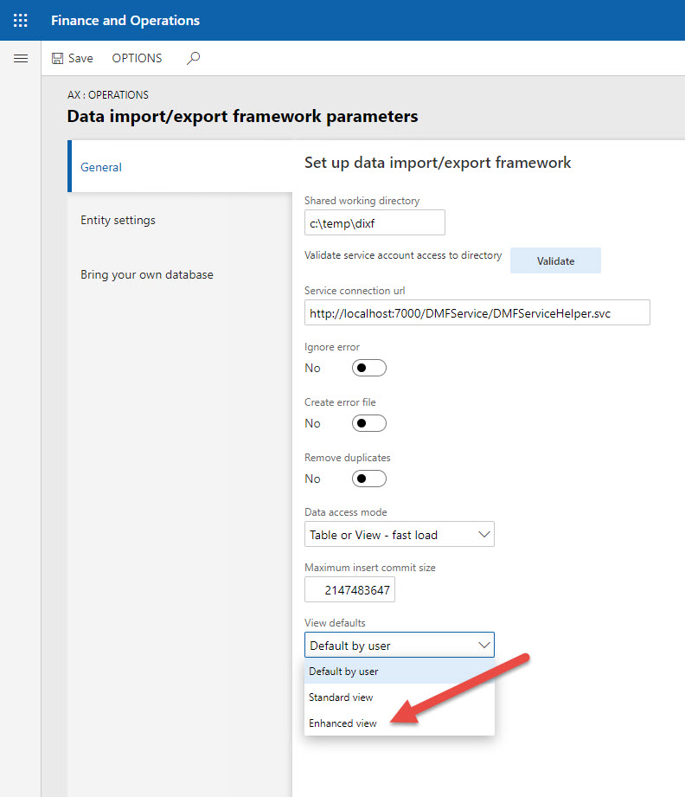Select the General tab
685x797 pixels.
[x=181, y=167]
